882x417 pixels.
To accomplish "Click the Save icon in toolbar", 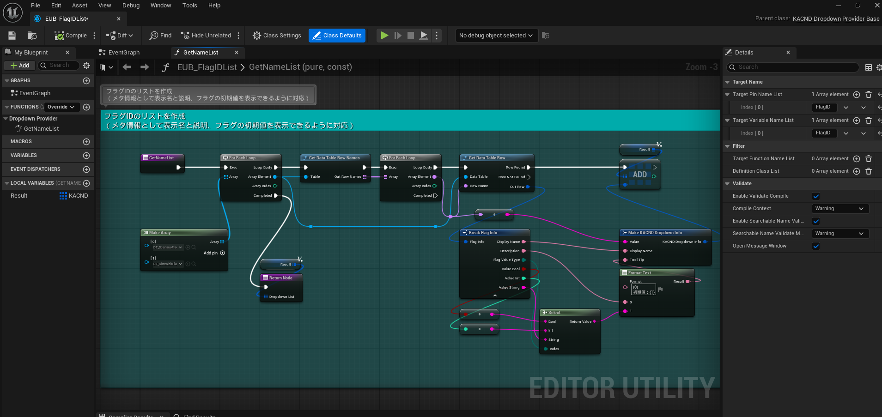I will [x=12, y=36].
